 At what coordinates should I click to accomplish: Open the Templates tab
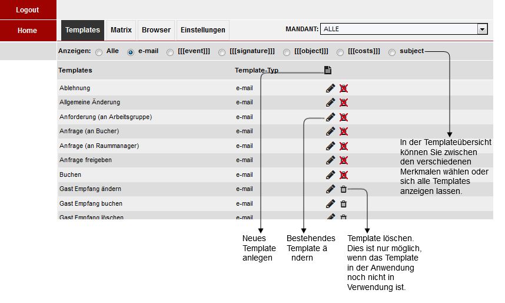click(82, 30)
